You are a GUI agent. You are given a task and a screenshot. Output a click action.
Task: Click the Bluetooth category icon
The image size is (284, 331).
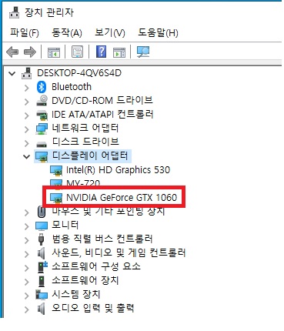tap(42, 87)
